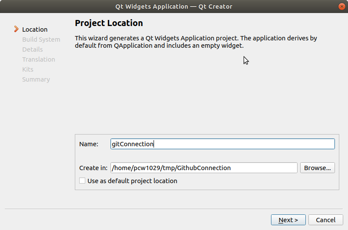
Task: Open the Browse... folder chooser
Action: click(317, 168)
